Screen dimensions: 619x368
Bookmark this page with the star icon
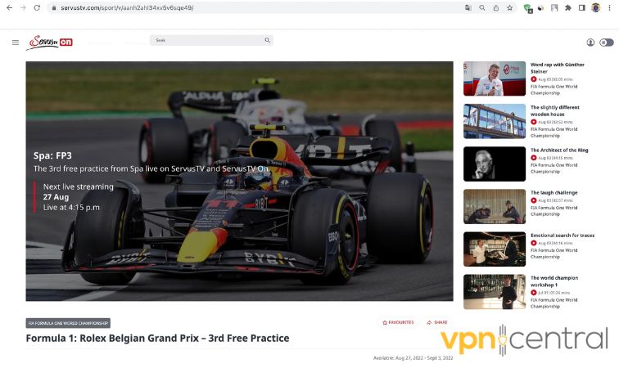point(509,7)
